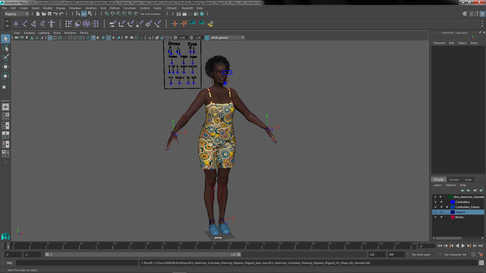Open Options menu in Layer Editor

coord(451,185)
